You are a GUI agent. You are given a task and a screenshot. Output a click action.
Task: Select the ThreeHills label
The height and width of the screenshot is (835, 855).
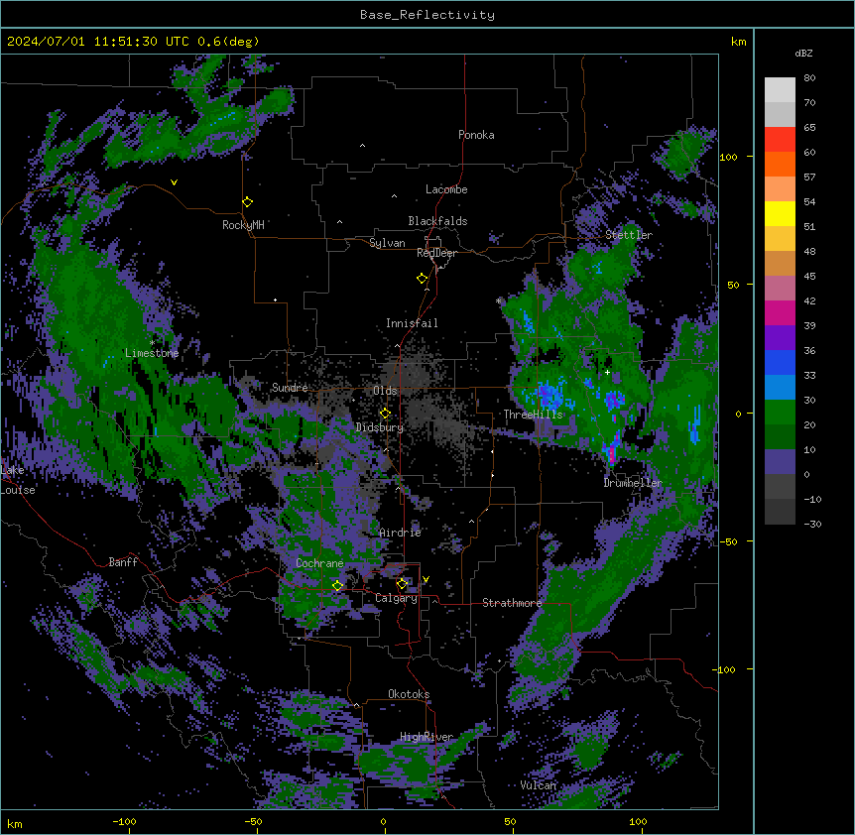[533, 415]
